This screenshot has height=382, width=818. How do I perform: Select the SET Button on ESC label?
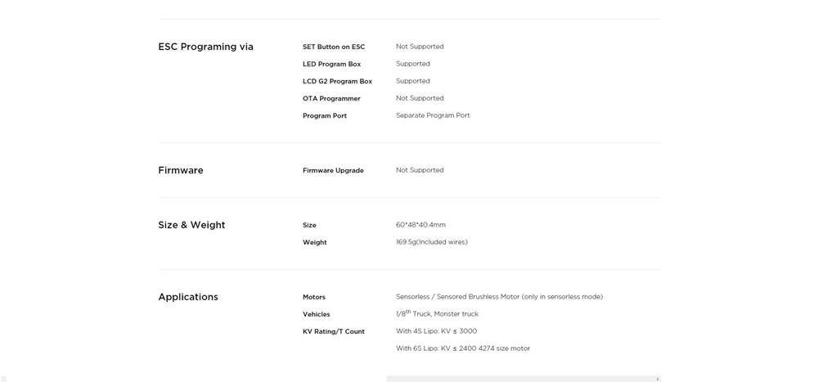coord(334,47)
